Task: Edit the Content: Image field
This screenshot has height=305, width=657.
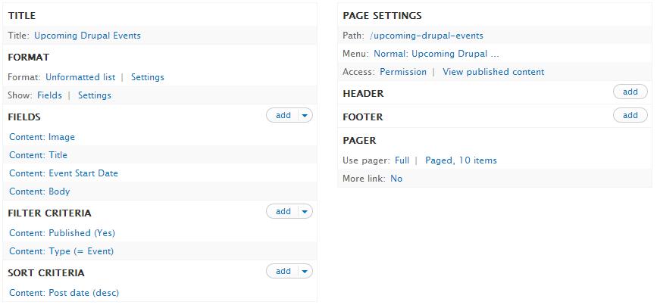Action: click(42, 137)
